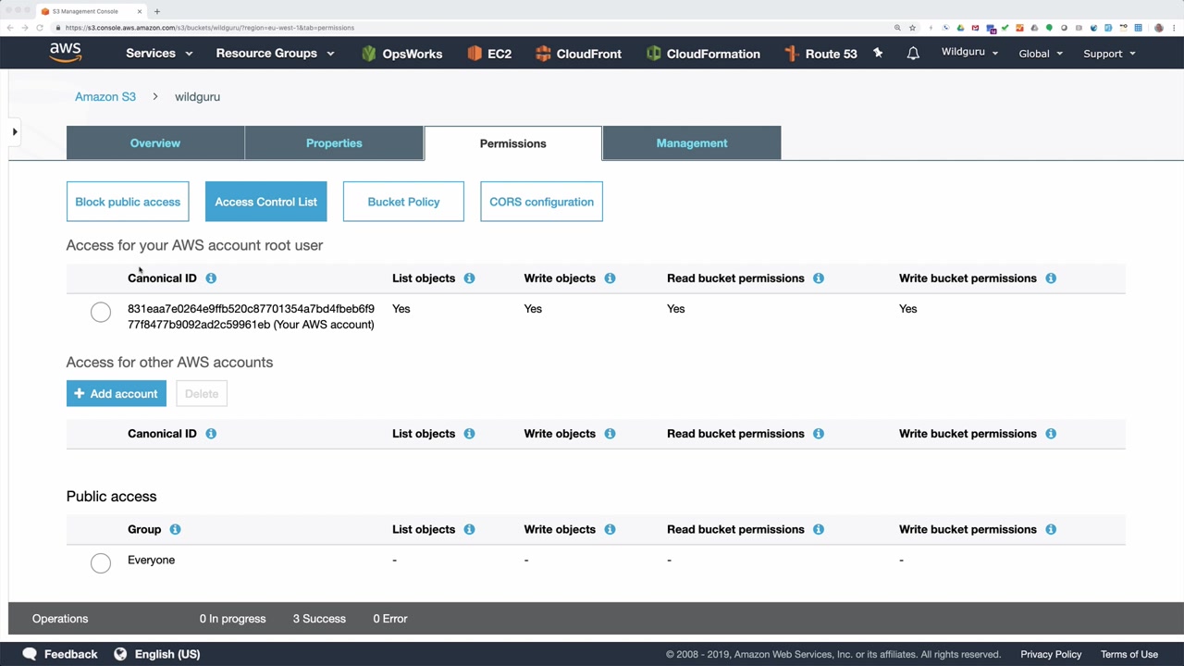Select the Everyone group radio button
The height and width of the screenshot is (666, 1184).
coord(101,562)
